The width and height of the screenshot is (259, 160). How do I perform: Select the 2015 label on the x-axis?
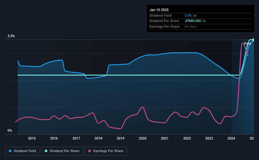[x=32, y=138]
